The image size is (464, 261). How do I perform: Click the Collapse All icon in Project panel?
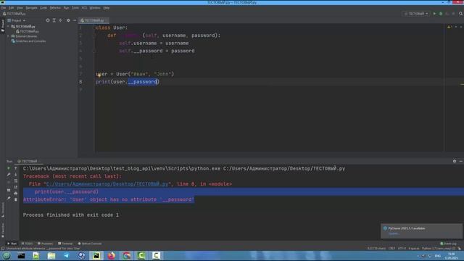click(61, 20)
